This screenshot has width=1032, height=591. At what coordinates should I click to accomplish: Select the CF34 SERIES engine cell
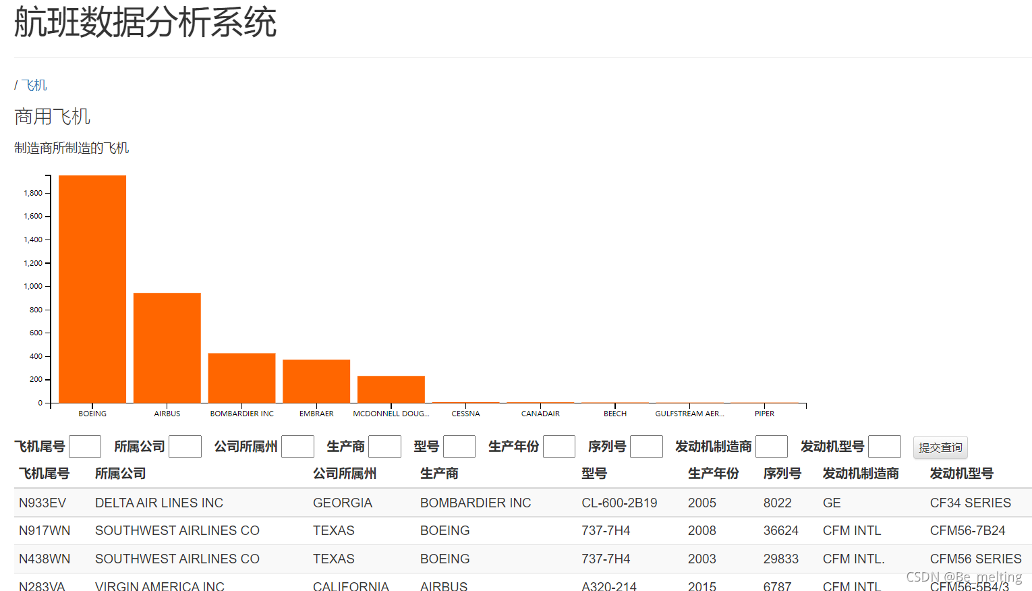971,503
